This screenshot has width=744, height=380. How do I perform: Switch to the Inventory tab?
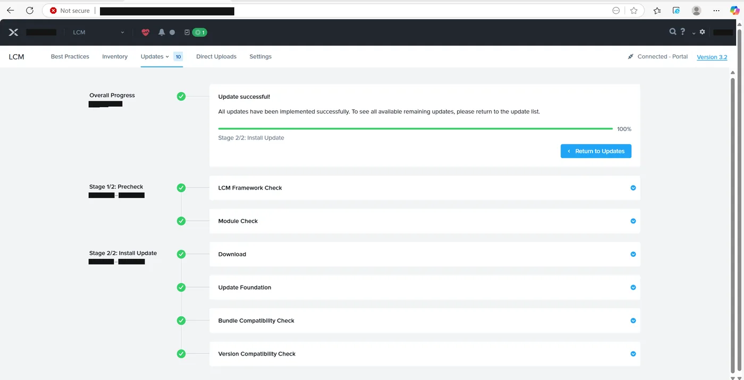click(115, 56)
